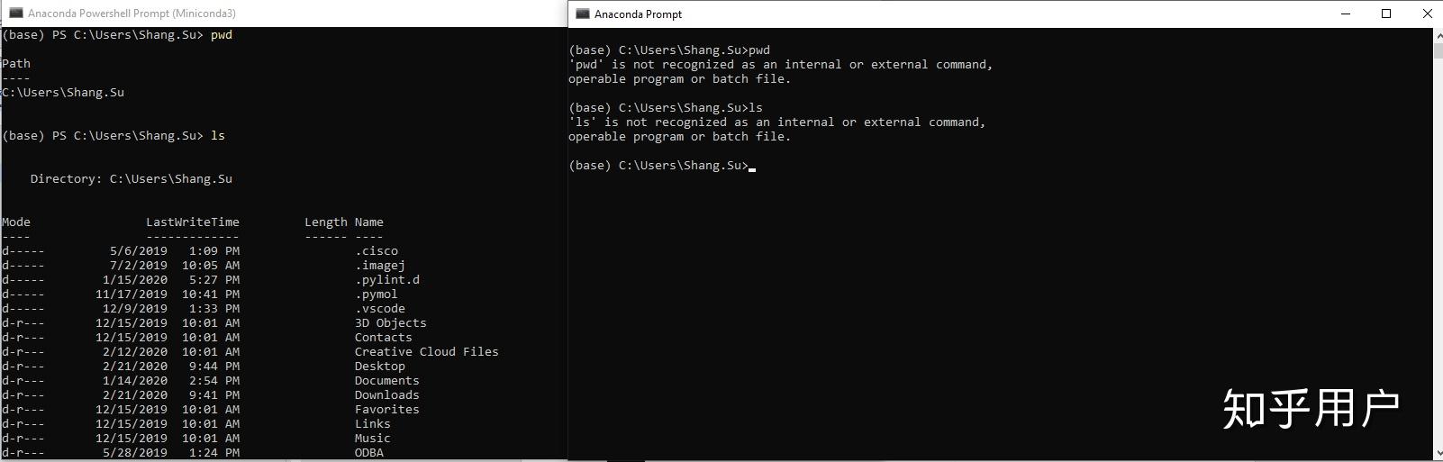Viewport: 1443px width, 462px height.
Task: Click scrollbar down arrow in Anaconda Prompt
Action: (x=1437, y=452)
